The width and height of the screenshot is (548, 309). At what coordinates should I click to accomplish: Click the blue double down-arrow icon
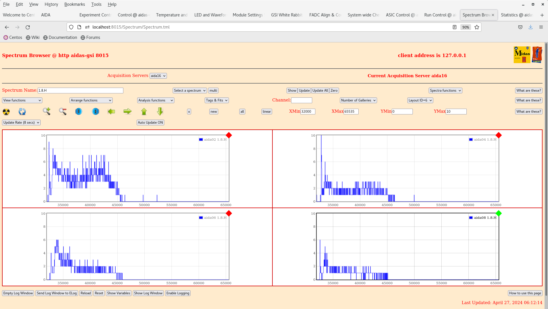78,111
